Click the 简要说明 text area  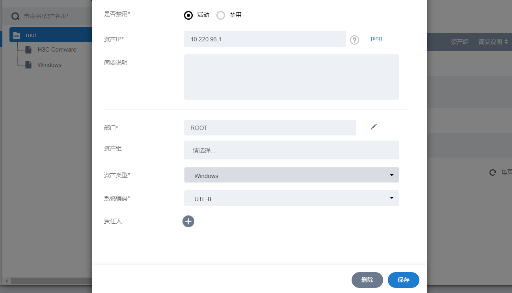point(291,77)
